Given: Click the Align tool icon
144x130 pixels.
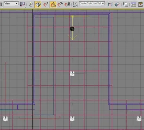Looking at the screenshot, I should [117, 4].
